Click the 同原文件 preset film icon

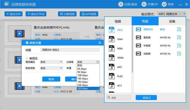tap(138, 29)
